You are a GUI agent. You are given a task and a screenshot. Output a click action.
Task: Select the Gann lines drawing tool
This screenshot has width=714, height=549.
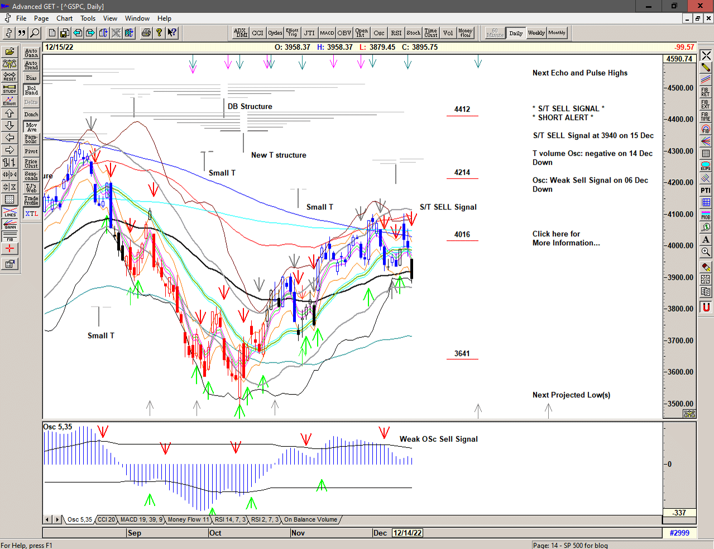[x=9, y=225]
